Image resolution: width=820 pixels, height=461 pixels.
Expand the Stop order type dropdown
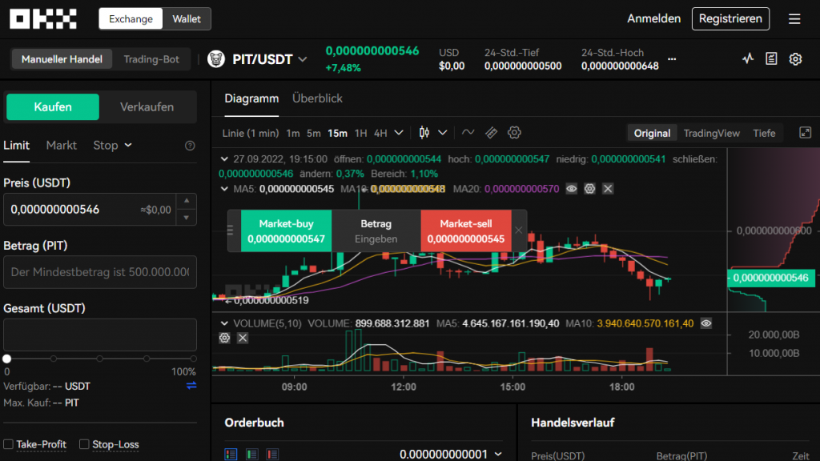112,146
